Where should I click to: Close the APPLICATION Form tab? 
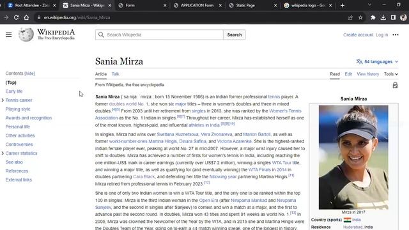coord(220,5)
